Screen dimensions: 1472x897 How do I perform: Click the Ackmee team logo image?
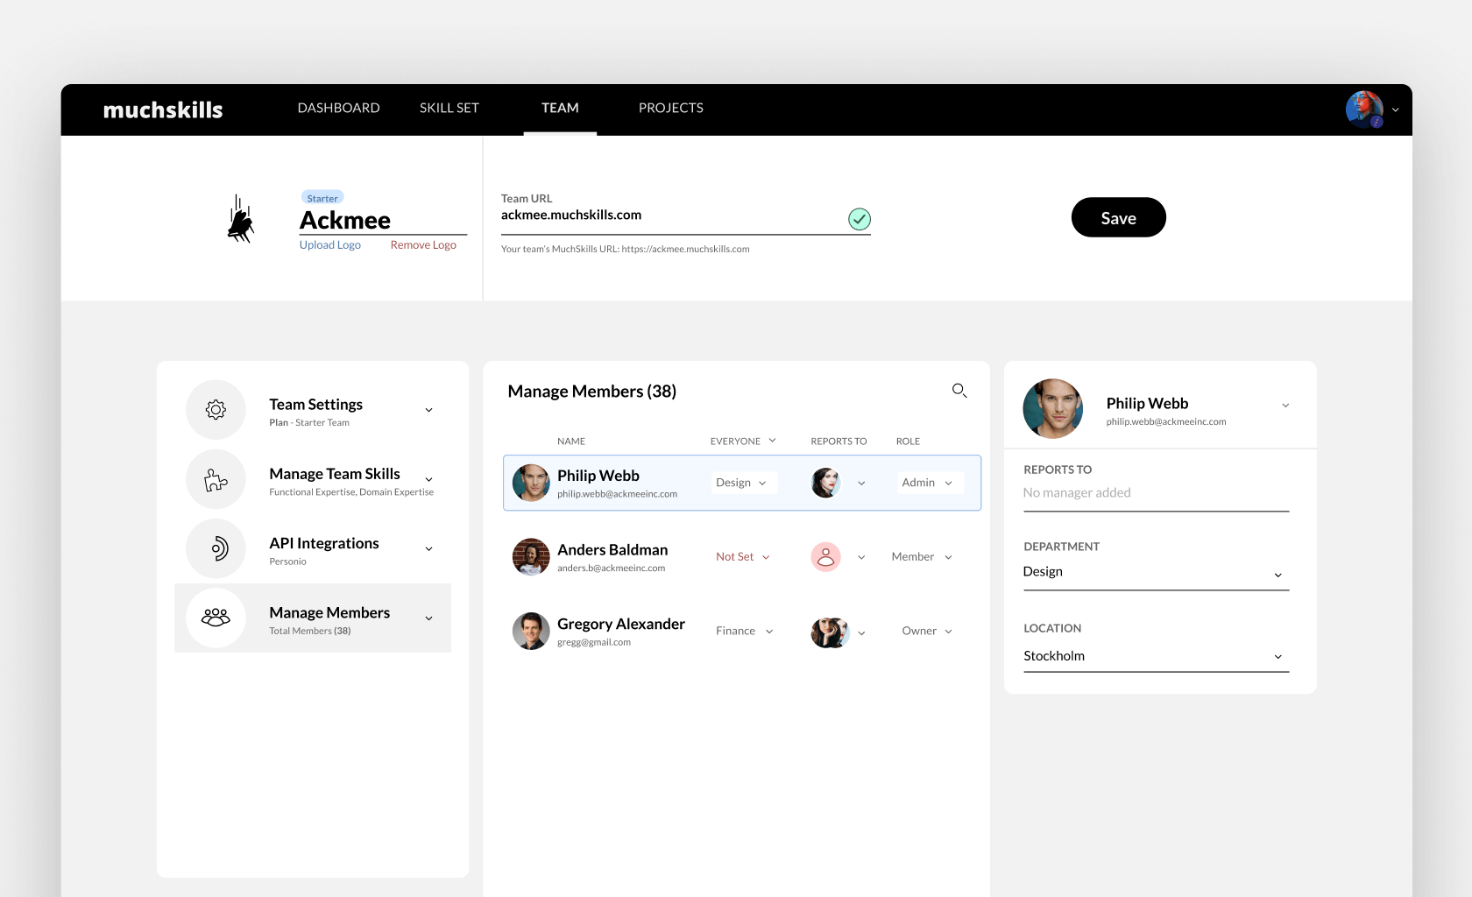241,219
